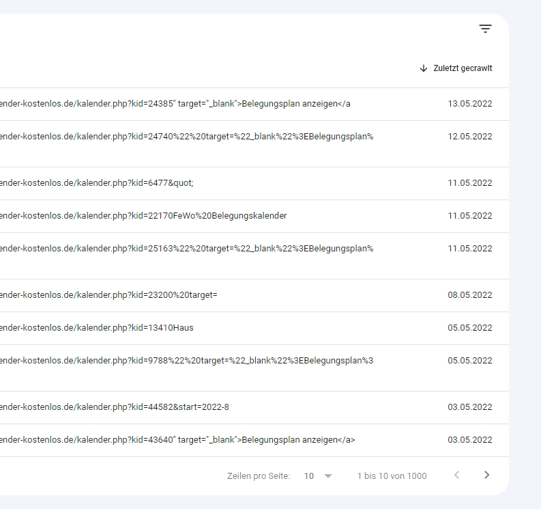Open the URL row with kid=25163
The height and width of the screenshot is (509, 541).
pyautogui.click(x=186, y=249)
